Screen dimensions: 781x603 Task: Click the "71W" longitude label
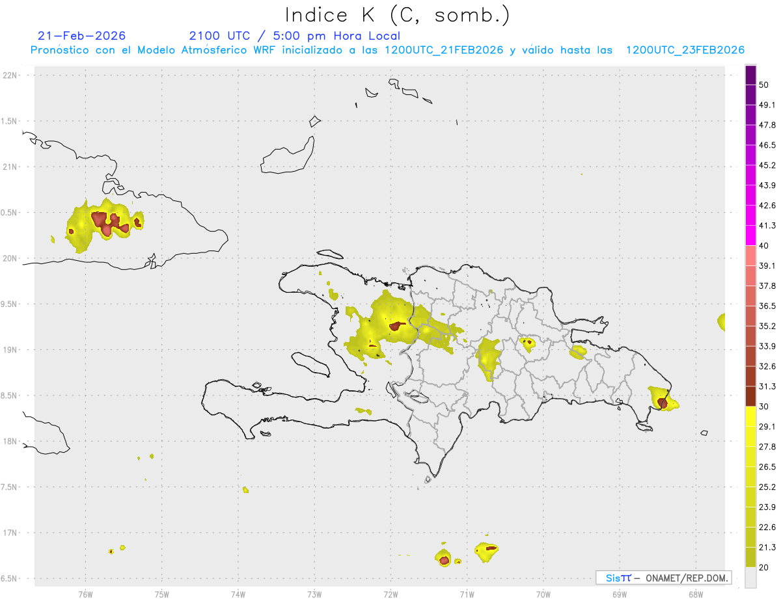(467, 594)
